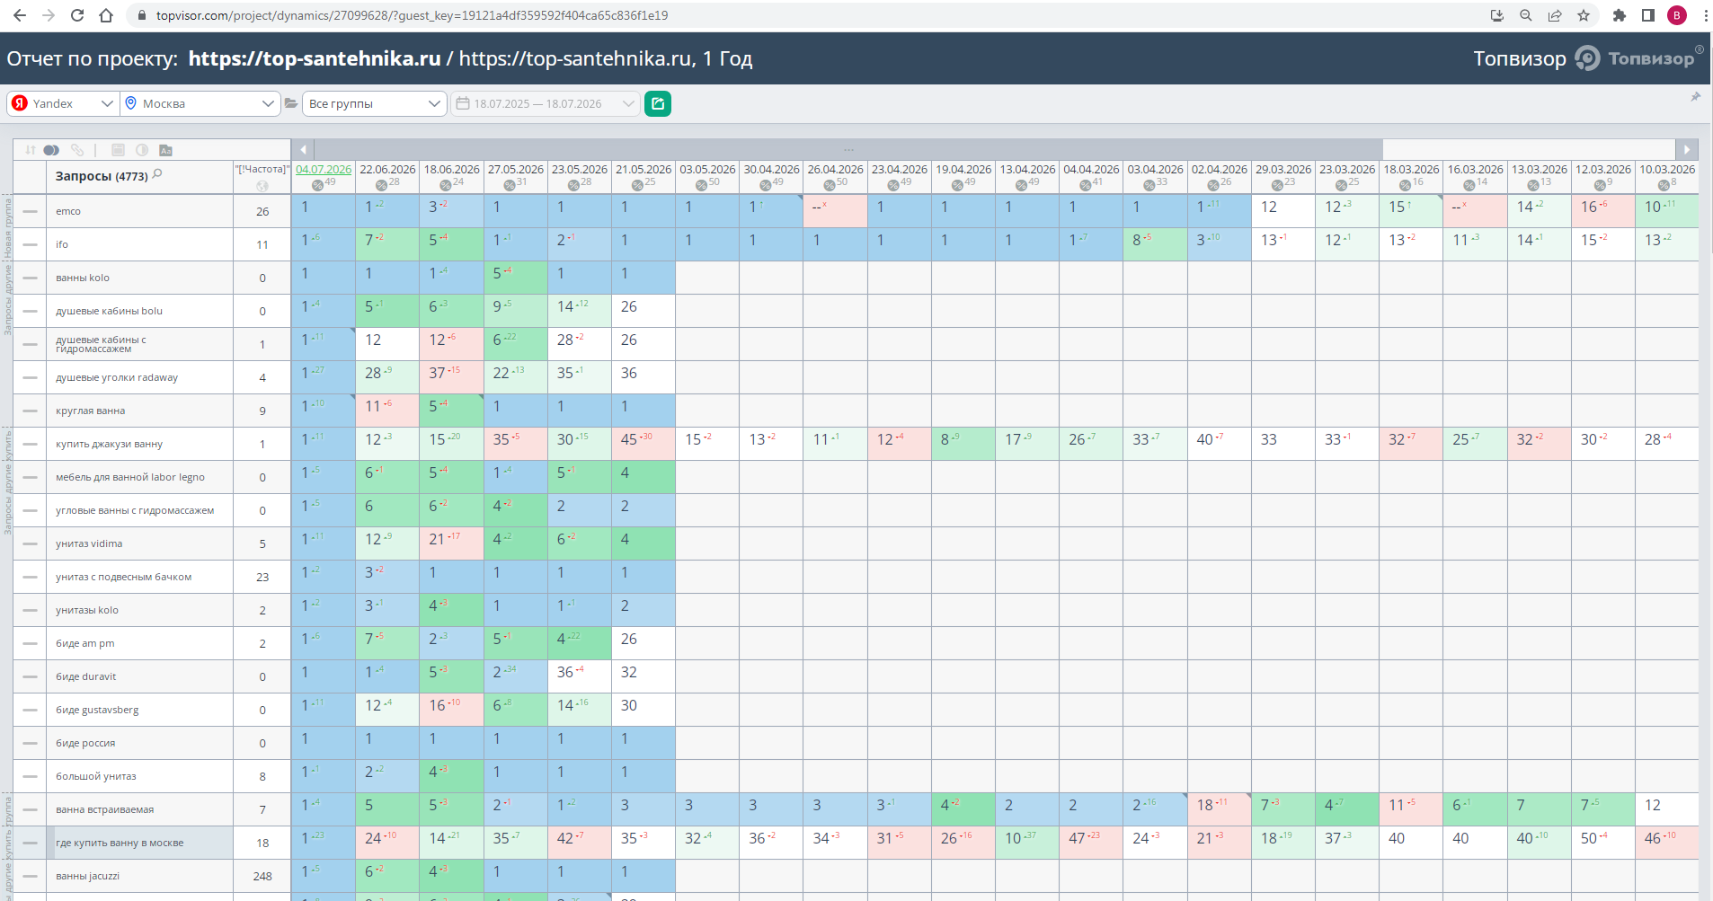Open browser home page icon

pyautogui.click(x=106, y=15)
